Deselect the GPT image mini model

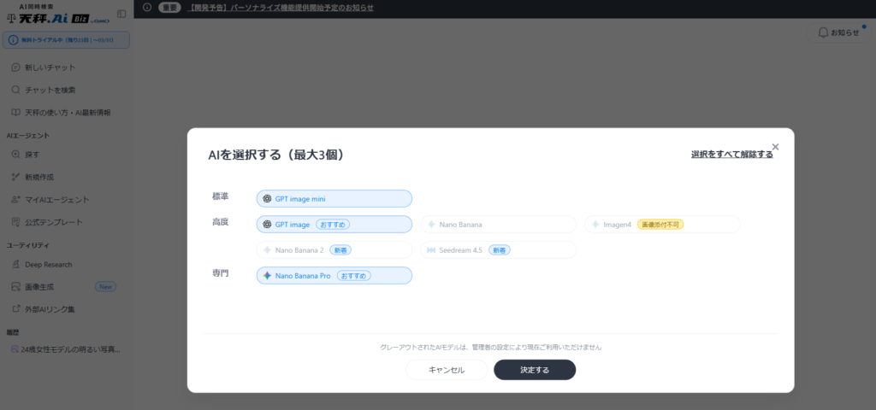334,199
